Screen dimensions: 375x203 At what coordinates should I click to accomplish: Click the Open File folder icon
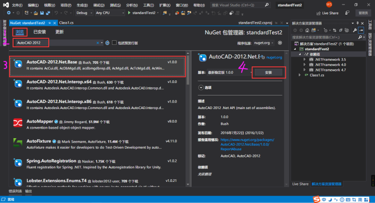[36, 13]
